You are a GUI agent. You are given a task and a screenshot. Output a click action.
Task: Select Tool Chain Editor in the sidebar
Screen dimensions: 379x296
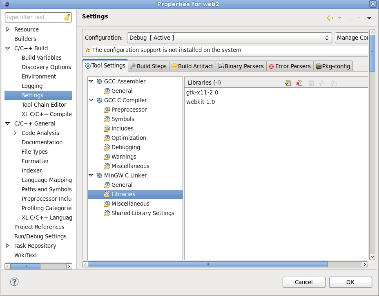pos(43,105)
